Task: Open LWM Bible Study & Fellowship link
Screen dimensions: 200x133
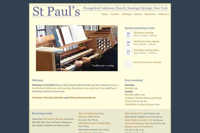Action: pyautogui.click(x=94, y=123)
